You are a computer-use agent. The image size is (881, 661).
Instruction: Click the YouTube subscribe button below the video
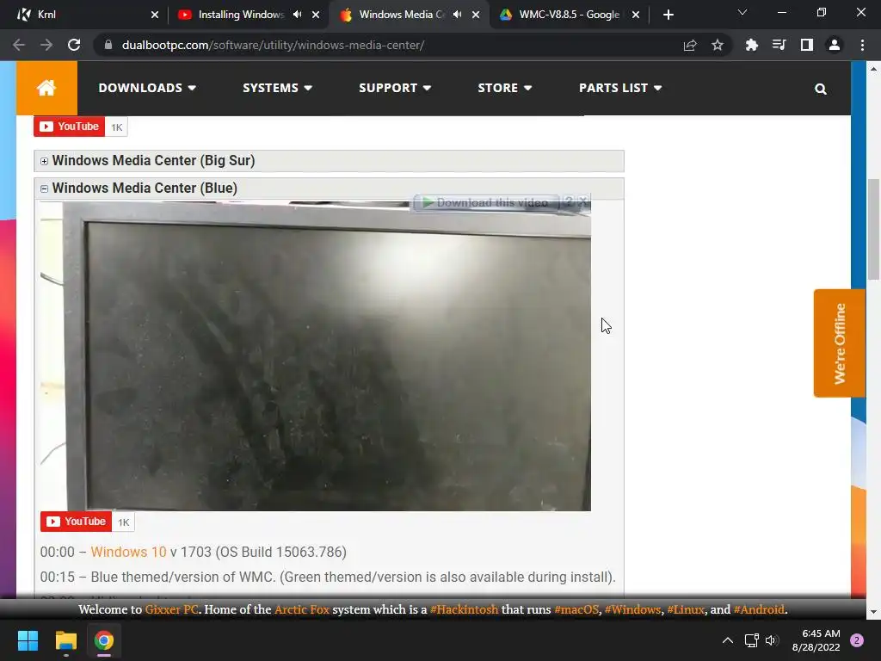76,522
